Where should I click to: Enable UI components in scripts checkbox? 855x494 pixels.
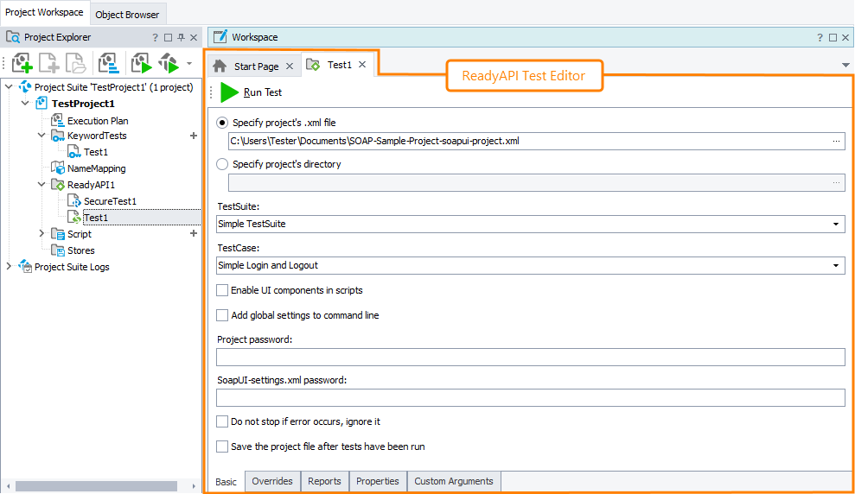pyautogui.click(x=223, y=290)
